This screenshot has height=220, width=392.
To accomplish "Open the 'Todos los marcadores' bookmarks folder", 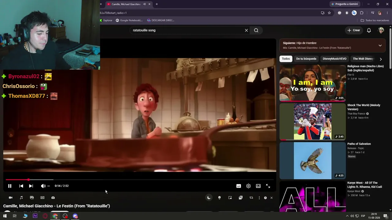I will click(375, 20).
